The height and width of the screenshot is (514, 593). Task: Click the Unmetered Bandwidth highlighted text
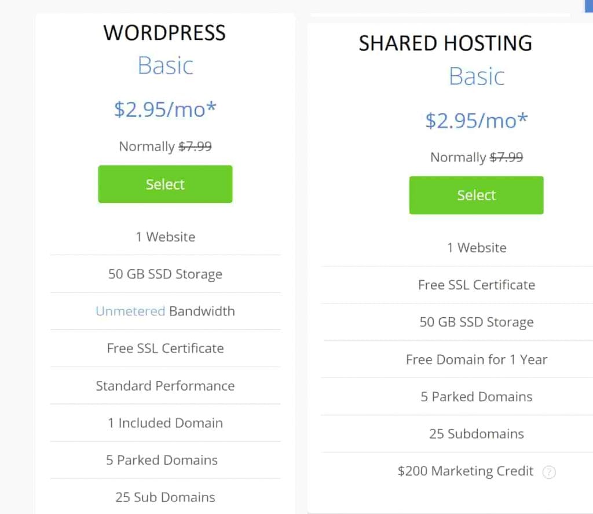130,311
